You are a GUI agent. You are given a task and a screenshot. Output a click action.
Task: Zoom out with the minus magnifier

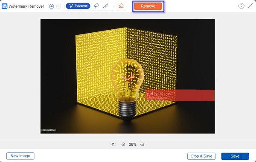click(x=142, y=145)
